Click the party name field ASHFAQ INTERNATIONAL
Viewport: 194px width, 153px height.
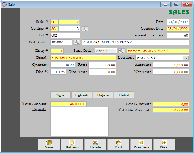(x=135, y=42)
